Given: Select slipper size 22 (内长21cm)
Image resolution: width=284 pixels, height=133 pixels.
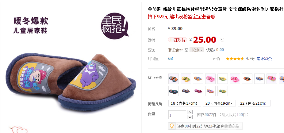Looking at the screenshot, I should tap(254, 103).
